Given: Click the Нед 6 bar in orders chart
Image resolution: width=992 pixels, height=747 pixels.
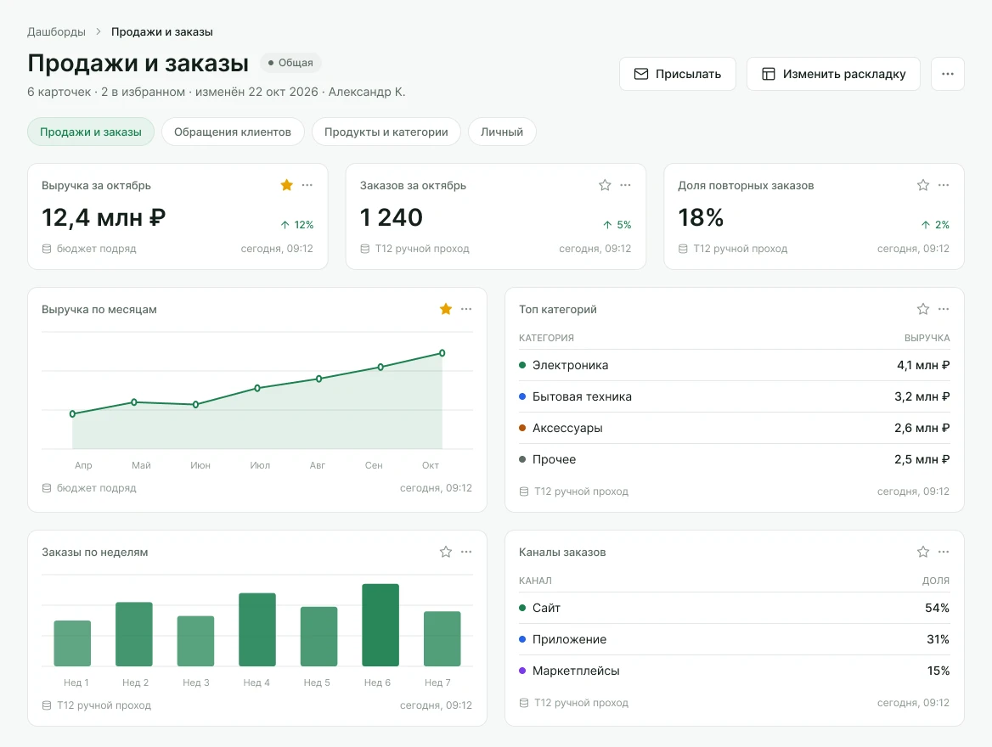Looking at the screenshot, I should 380,625.
